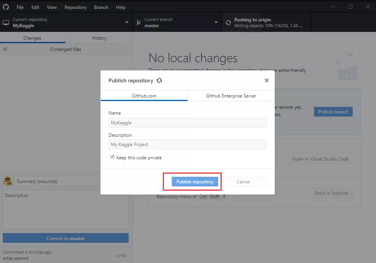
Task: Click the 'MyKaggle' current repository name
Action: (24, 26)
